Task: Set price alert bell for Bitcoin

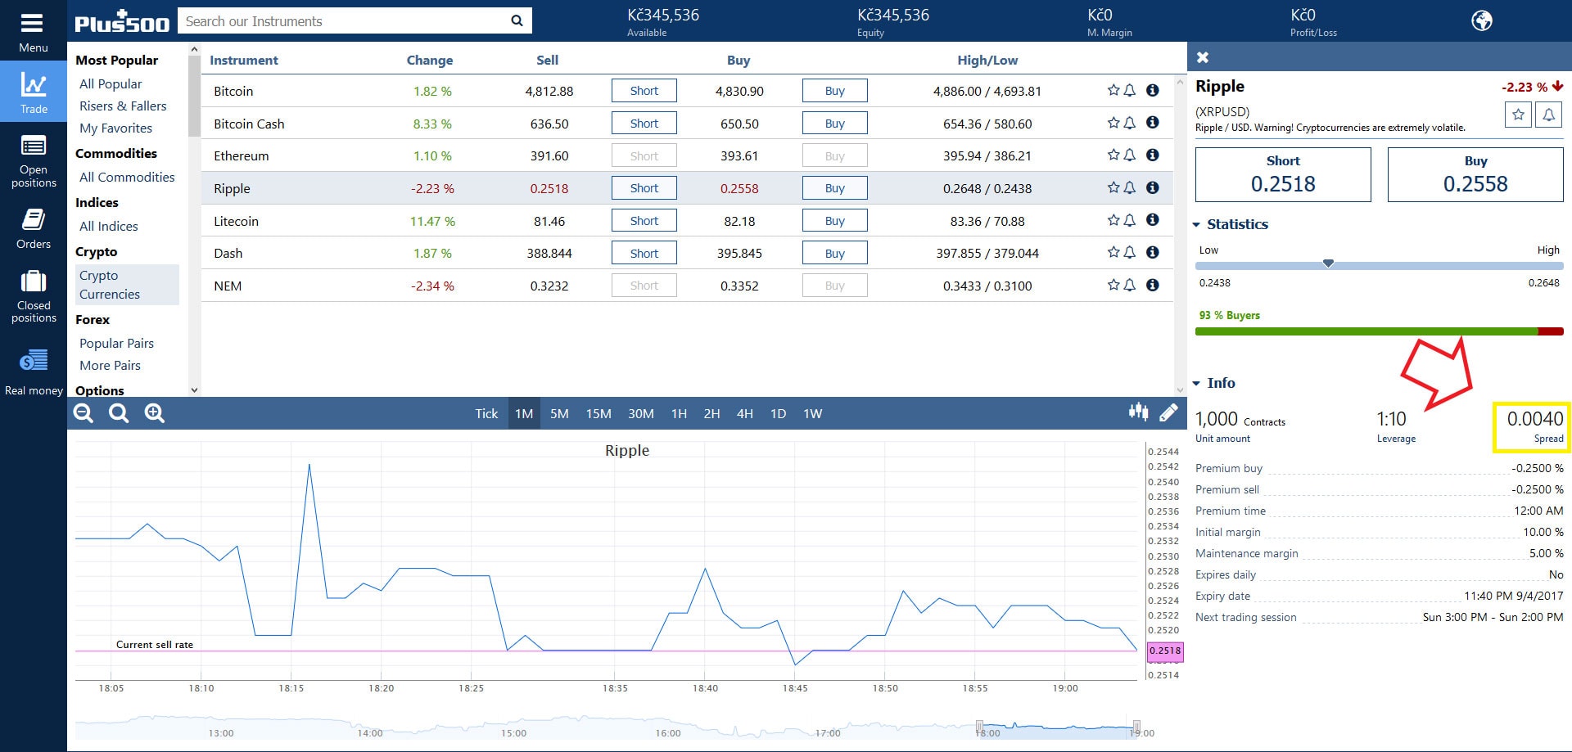Action: pyautogui.click(x=1129, y=90)
